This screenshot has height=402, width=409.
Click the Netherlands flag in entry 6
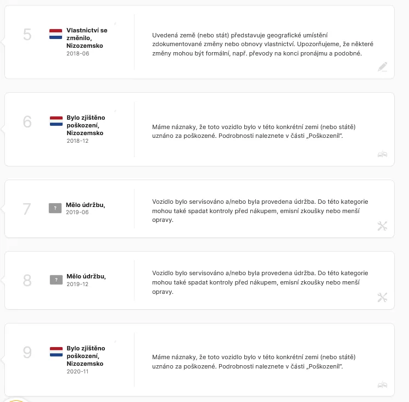[x=56, y=121]
